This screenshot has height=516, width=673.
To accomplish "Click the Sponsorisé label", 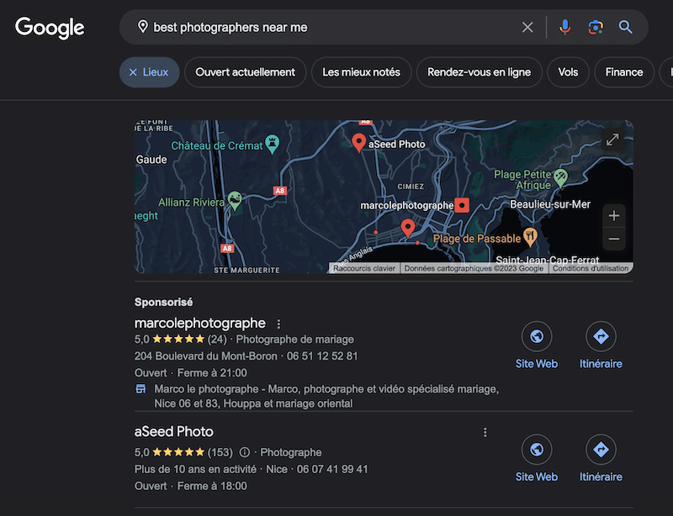I will [x=163, y=302].
